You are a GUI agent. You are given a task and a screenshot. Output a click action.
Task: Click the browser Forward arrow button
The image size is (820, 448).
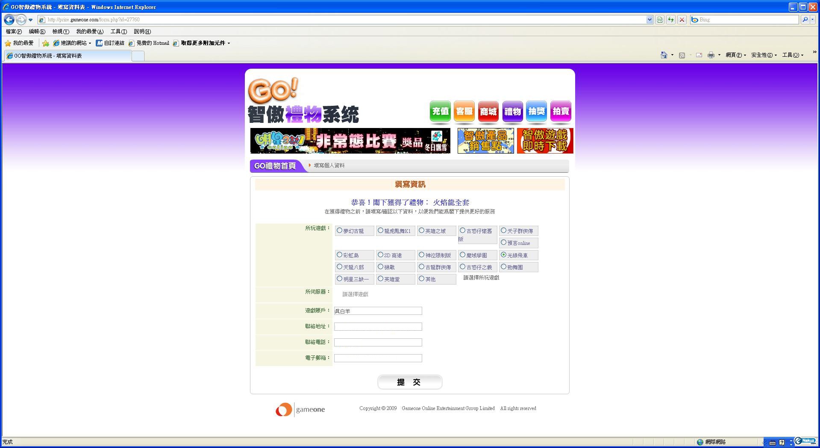point(21,20)
